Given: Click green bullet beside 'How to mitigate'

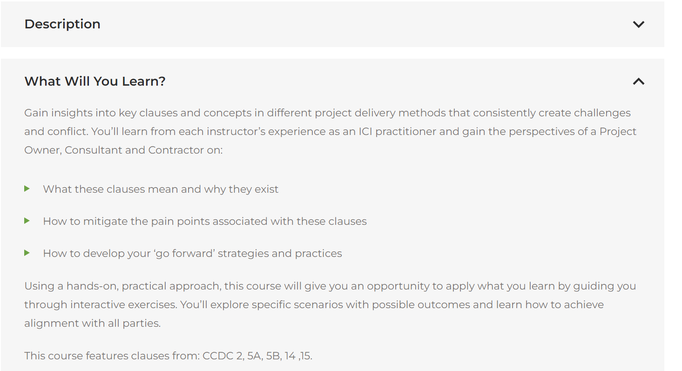Looking at the screenshot, I should tap(27, 221).
